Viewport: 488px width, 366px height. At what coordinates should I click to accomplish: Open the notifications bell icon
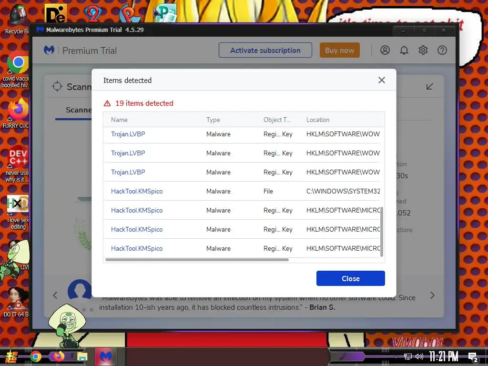(404, 50)
